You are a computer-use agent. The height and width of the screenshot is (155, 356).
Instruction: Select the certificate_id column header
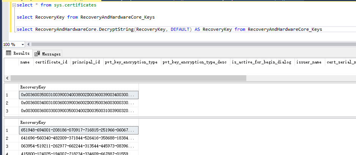point(52,62)
